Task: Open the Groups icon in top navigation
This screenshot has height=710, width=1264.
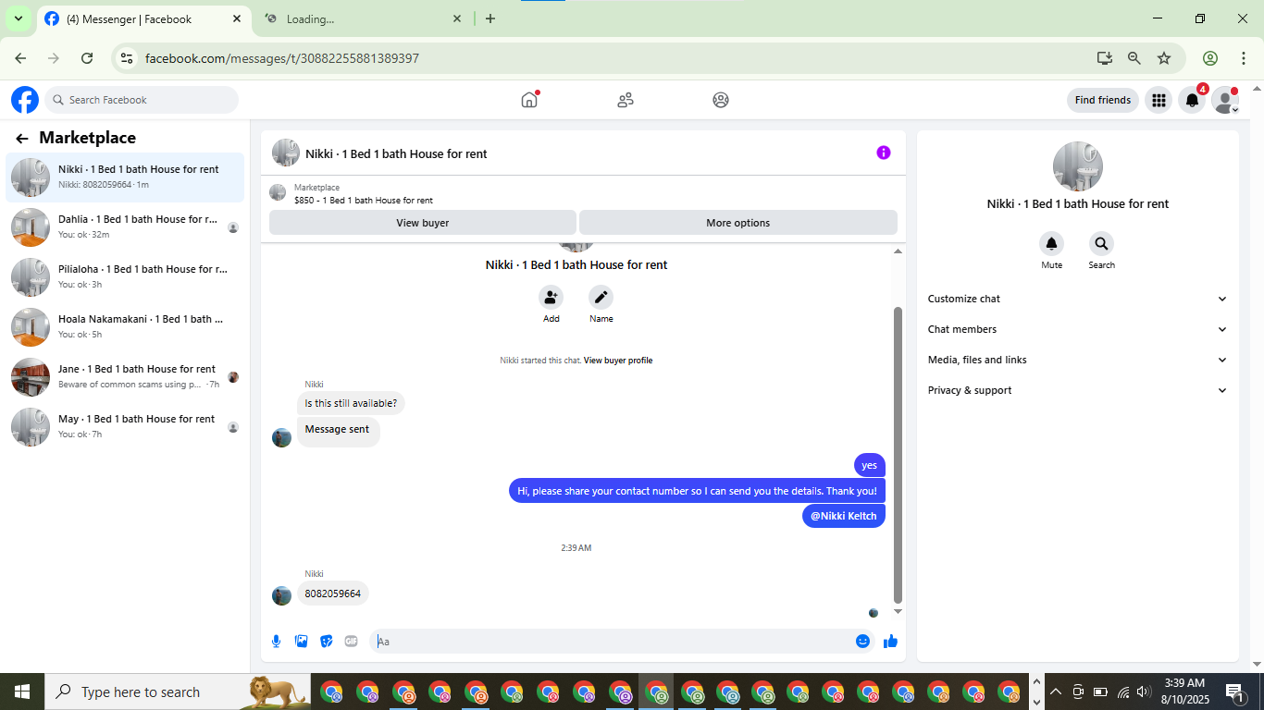Action: click(x=721, y=100)
